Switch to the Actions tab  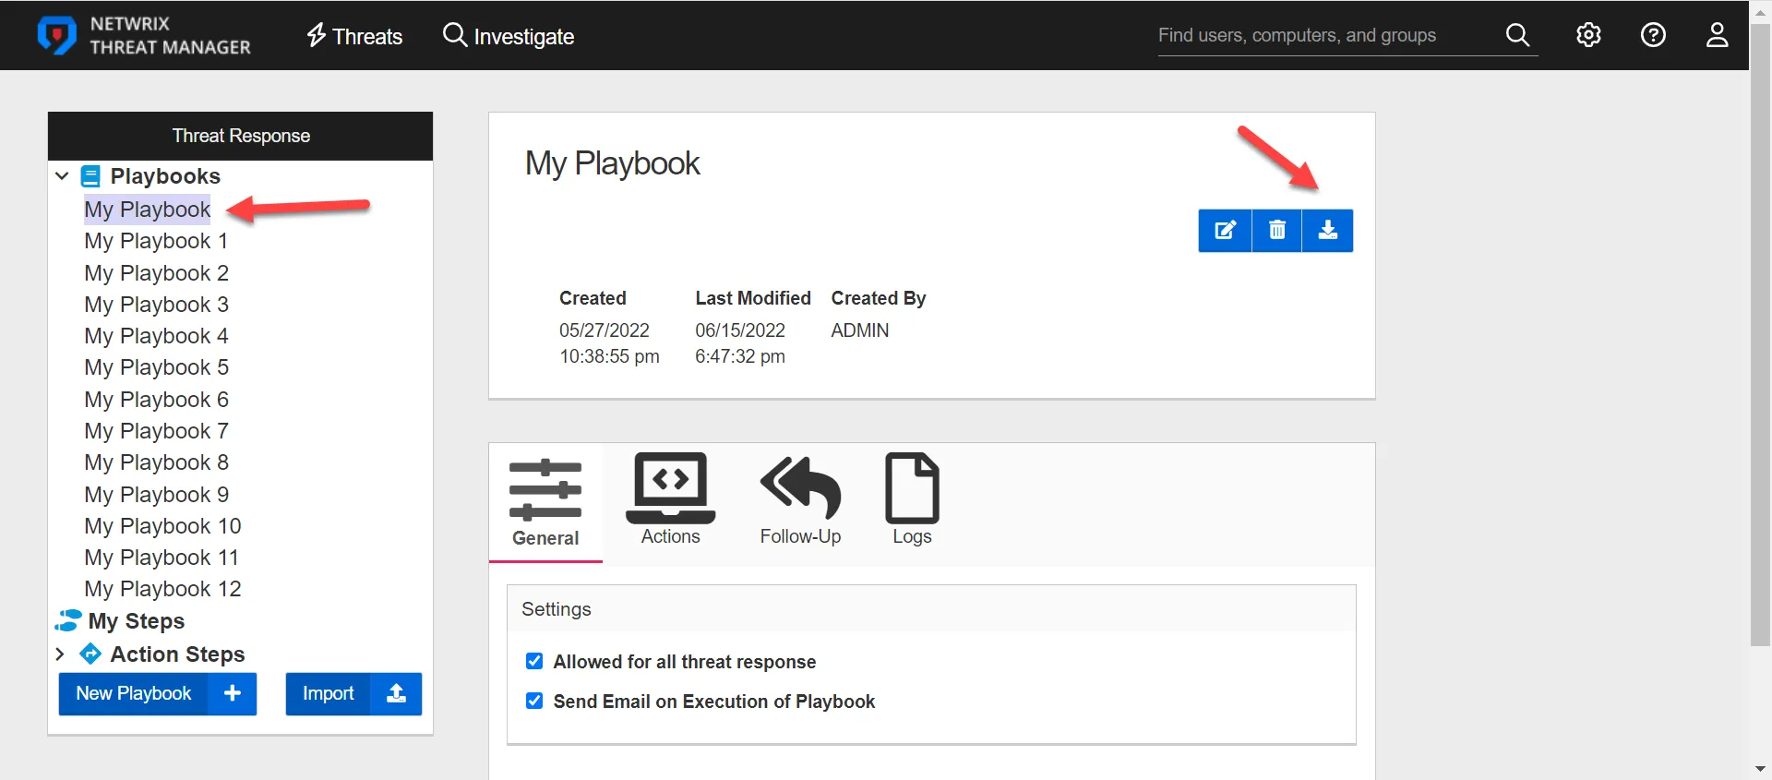tap(671, 500)
